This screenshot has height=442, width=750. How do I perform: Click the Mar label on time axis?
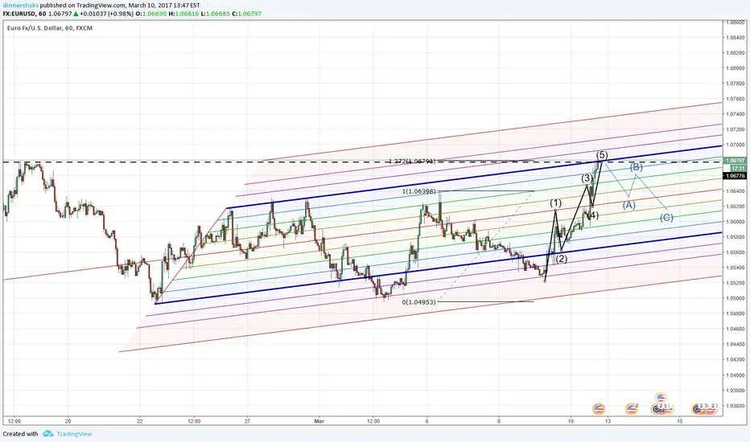319,421
